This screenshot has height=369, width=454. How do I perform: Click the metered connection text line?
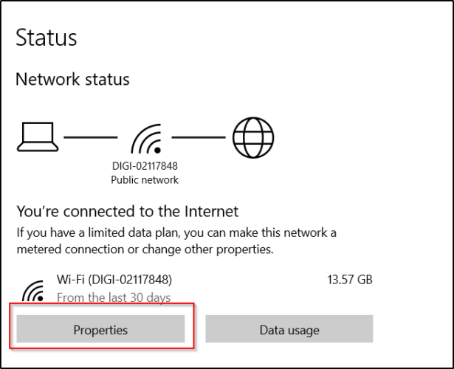point(145,249)
